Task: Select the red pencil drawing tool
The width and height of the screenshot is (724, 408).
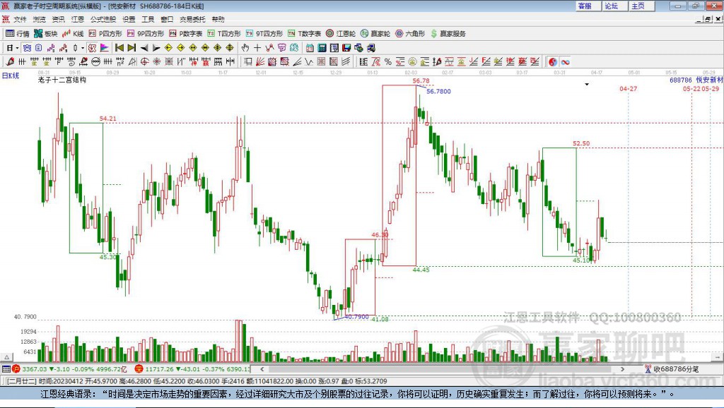Action: click(x=10, y=62)
